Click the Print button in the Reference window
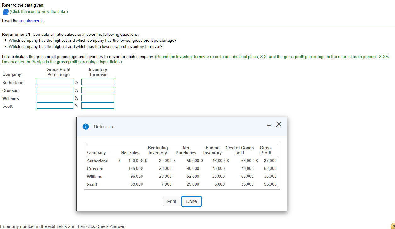This screenshot has width=395, height=229. point(171,201)
